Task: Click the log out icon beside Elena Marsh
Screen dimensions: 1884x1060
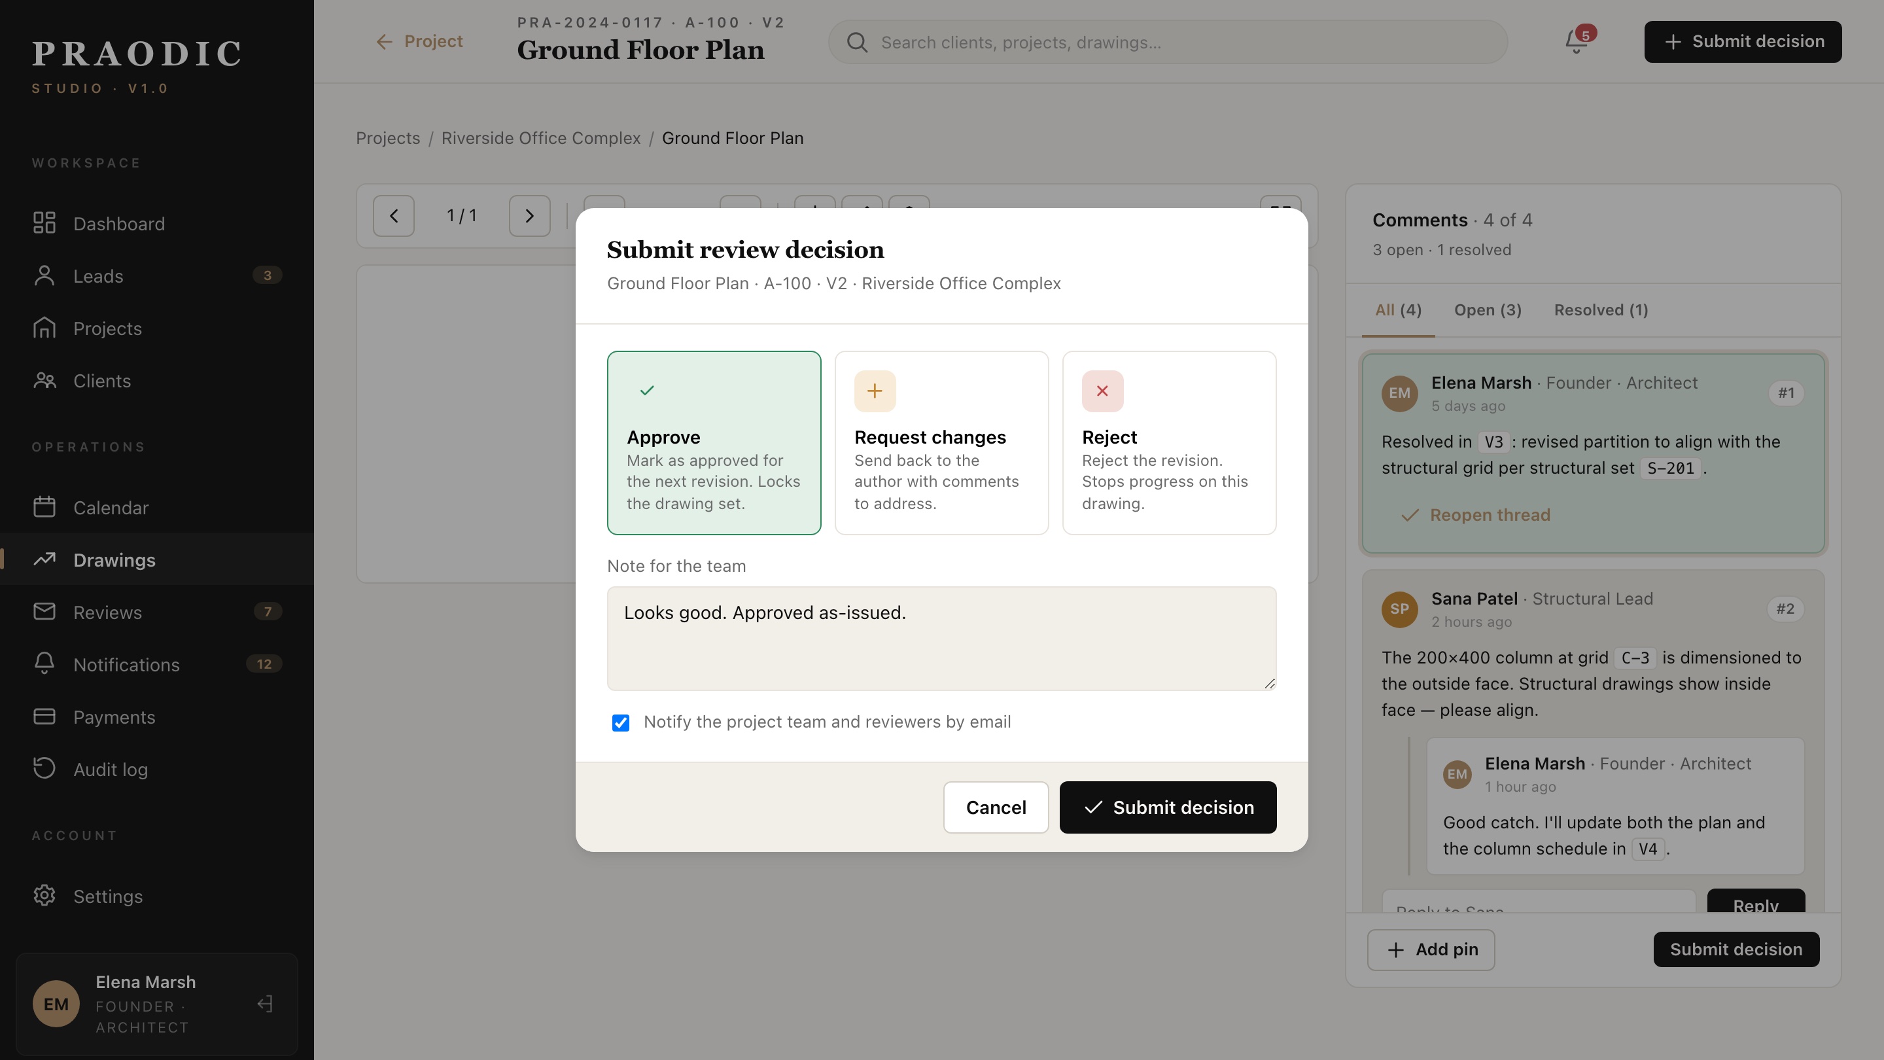Action: pyautogui.click(x=265, y=1004)
